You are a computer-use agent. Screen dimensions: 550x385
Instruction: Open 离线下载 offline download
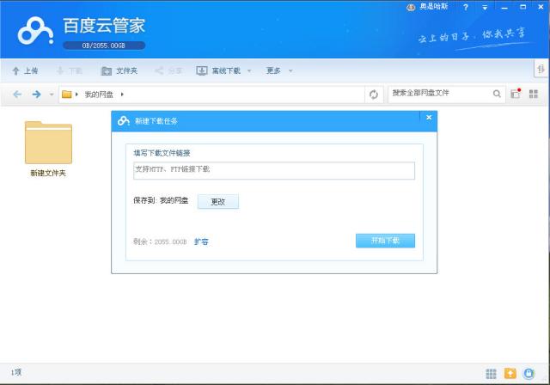pos(218,70)
